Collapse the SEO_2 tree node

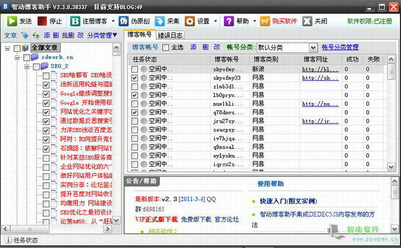click(x=26, y=66)
